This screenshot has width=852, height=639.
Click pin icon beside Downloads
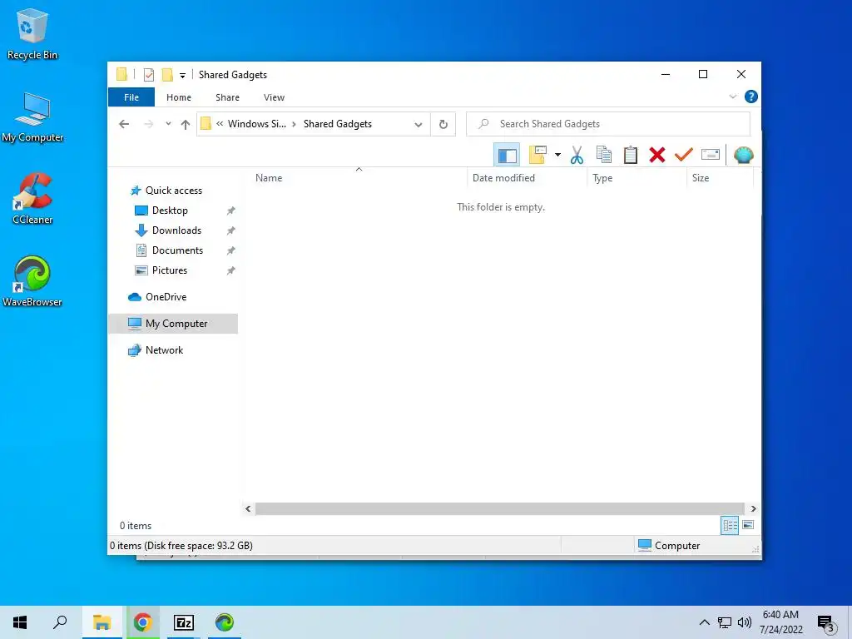[231, 230]
